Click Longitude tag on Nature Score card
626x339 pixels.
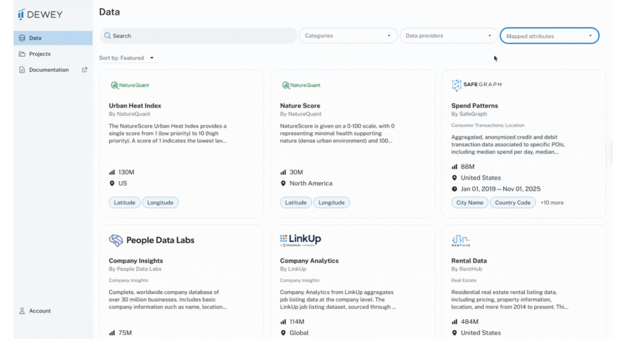click(331, 203)
